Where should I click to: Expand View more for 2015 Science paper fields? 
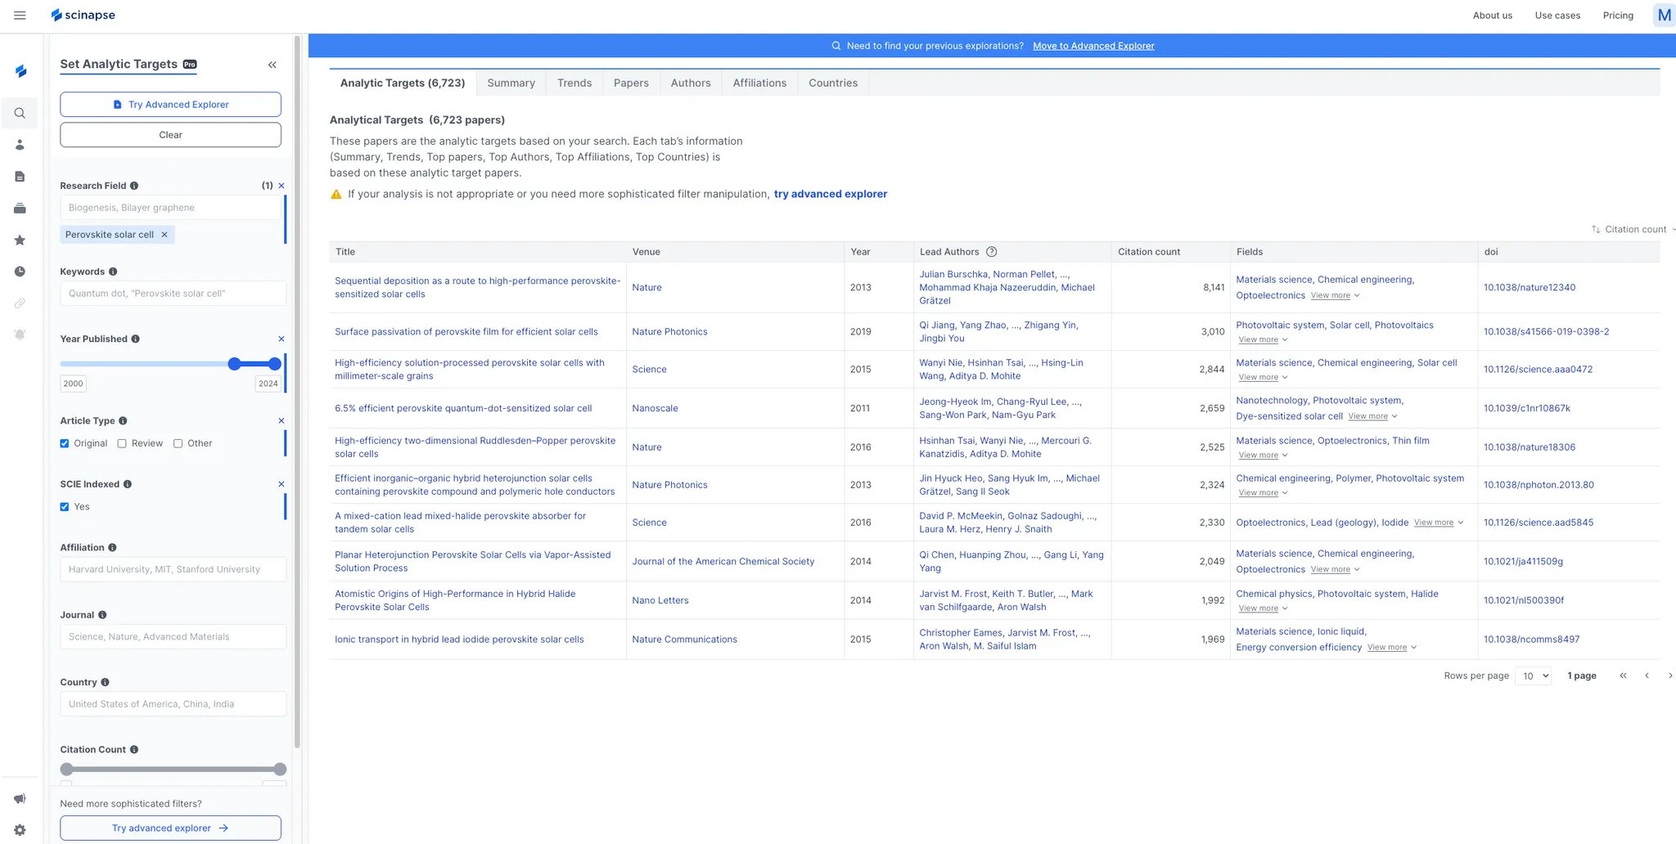1264,378
